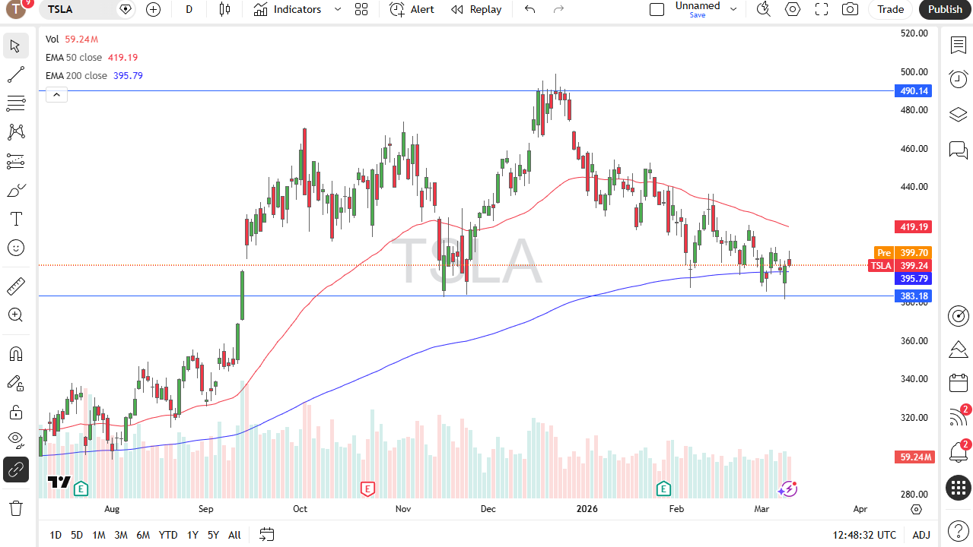The width and height of the screenshot is (973, 547).
Task: Select the trend line drawing tool
Action: tap(15, 74)
